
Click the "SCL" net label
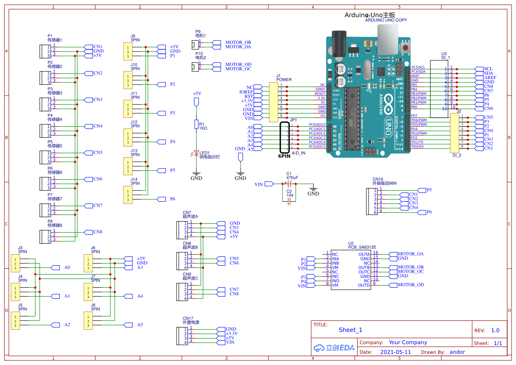pos(488,69)
